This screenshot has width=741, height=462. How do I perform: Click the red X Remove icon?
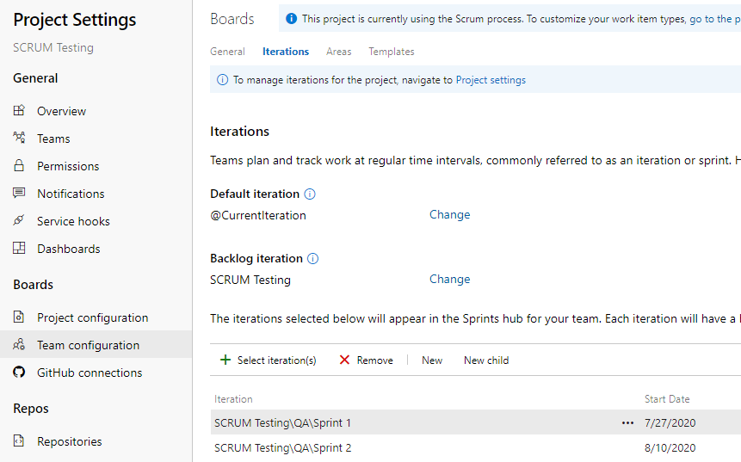click(344, 360)
